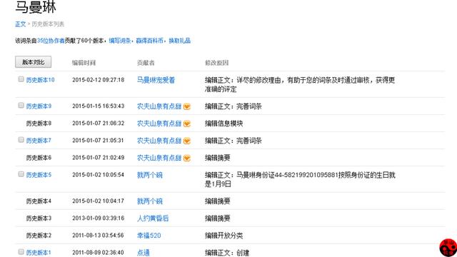Open 就两个碗 contributor on 历史版本5 row
Viewport: 457px width, 257px height.
tap(150, 175)
